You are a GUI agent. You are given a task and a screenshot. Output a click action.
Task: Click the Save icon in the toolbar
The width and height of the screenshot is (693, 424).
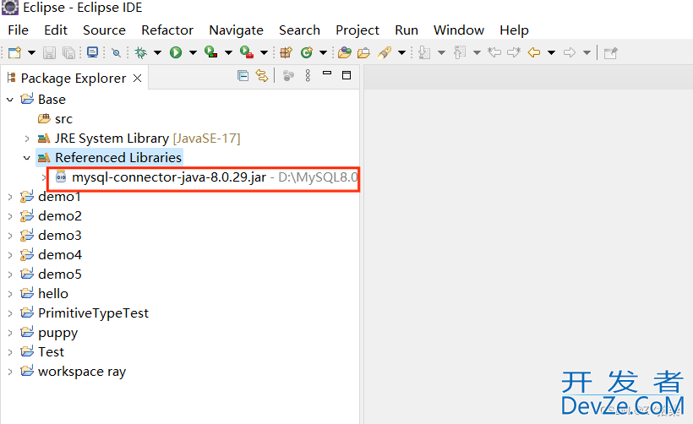(49, 52)
